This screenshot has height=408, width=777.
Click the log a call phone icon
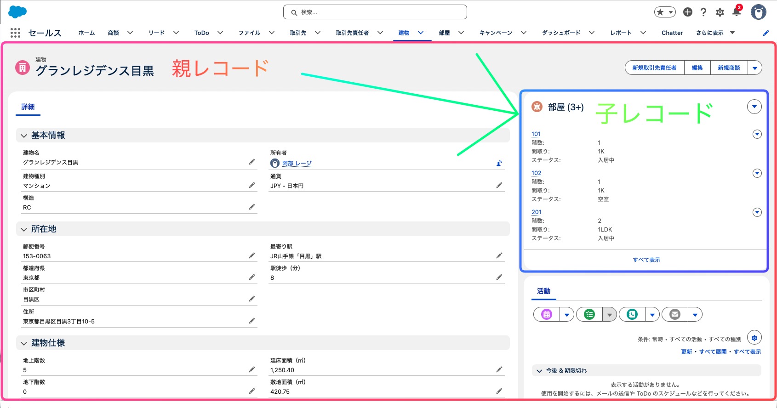(632, 314)
